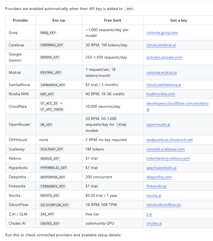
Task: Follow the developers.cloudflare.com/workers-ai link
Action: (x=178, y=106)
